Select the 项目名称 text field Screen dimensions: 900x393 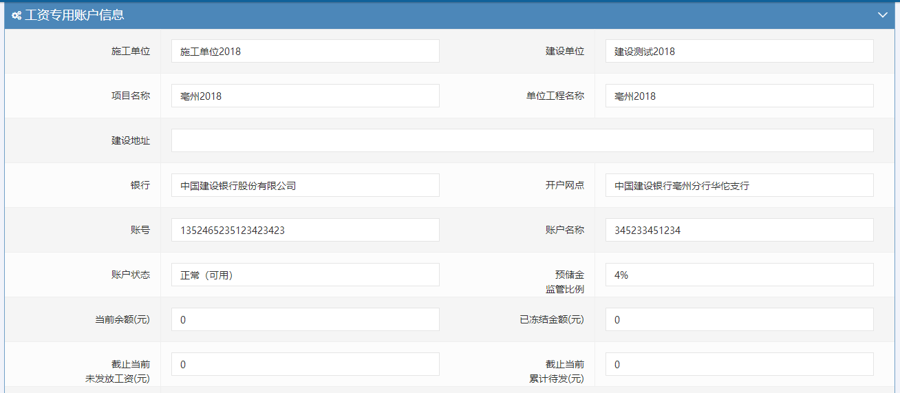point(305,96)
